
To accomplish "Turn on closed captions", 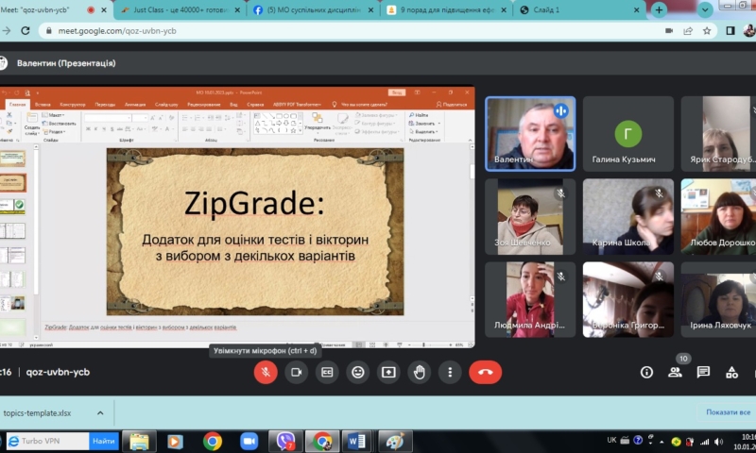I will pyautogui.click(x=327, y=372).
